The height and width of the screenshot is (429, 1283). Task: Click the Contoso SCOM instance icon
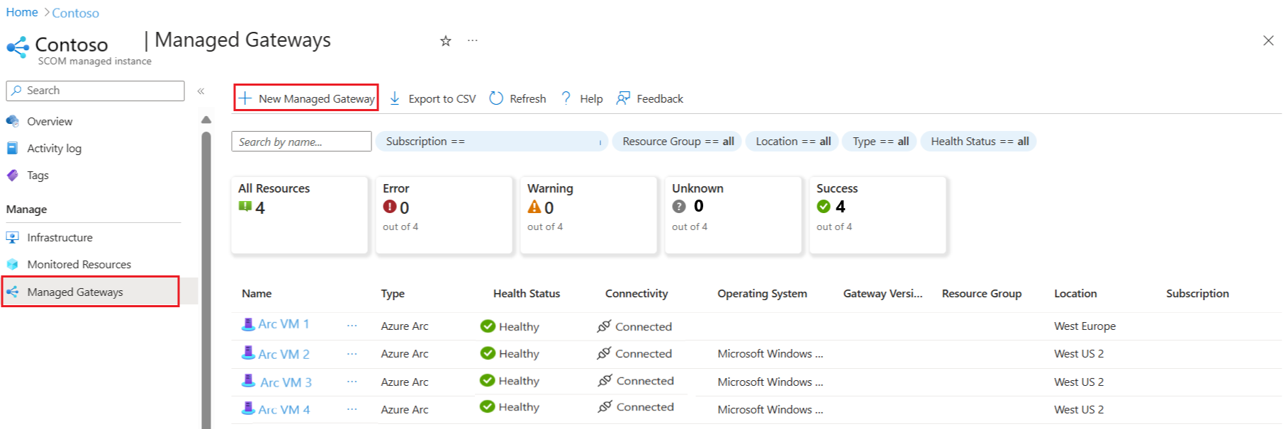pos(18,47)
